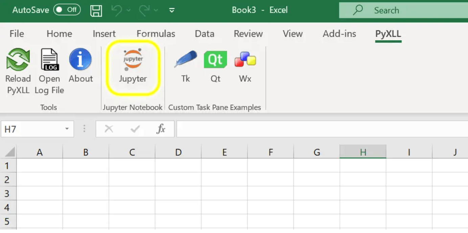Image resolution: width=468 pixels, height=233 pixels.
Task: Open the Customize Quick Access Toolbar menu
Action: [172, 10]
